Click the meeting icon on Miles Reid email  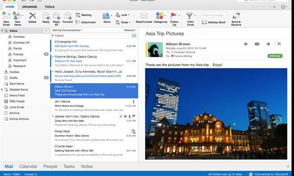pos(133,132)
